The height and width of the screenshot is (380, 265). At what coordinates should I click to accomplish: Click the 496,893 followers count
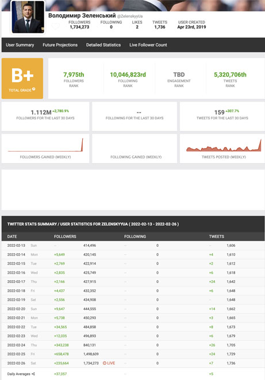(90, 336)
